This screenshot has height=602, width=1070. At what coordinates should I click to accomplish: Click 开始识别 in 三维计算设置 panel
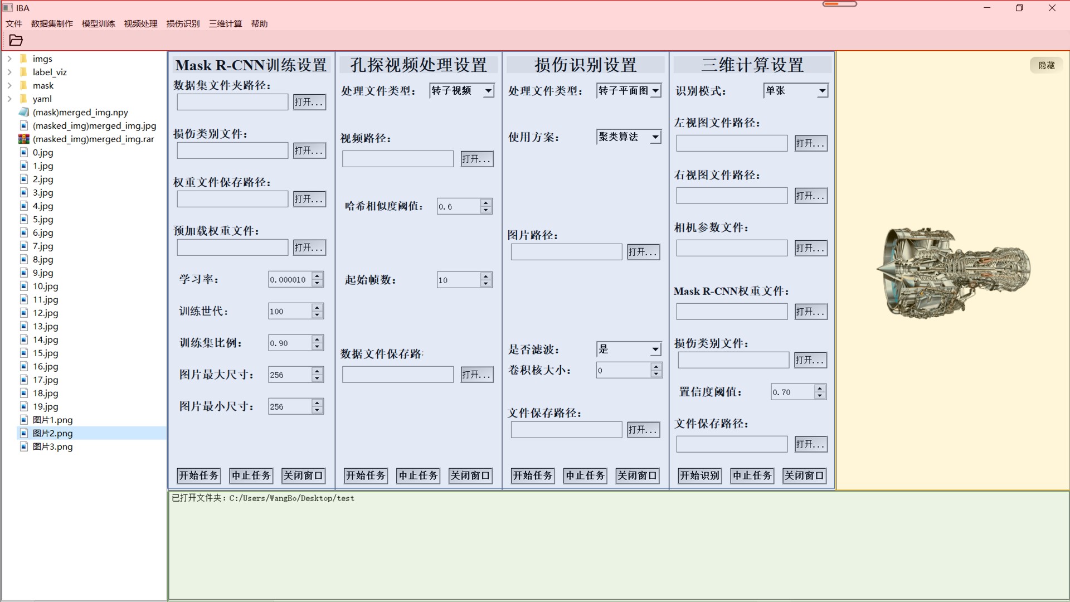point(699,475)
